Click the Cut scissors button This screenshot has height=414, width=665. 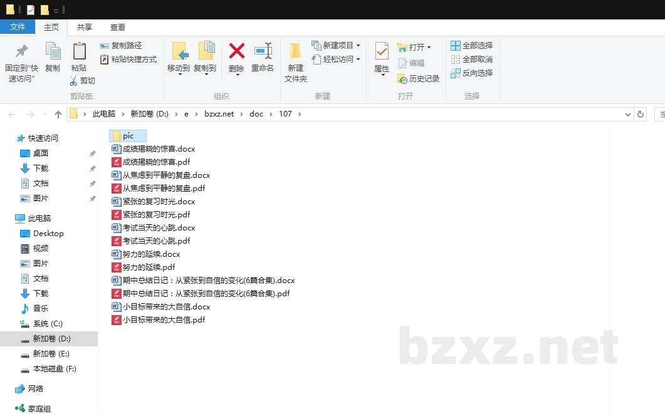(x=82, y=81)
